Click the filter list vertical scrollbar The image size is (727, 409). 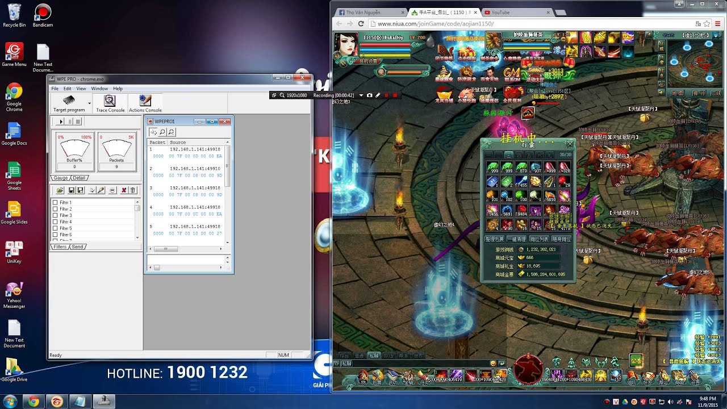coord(137,220)
